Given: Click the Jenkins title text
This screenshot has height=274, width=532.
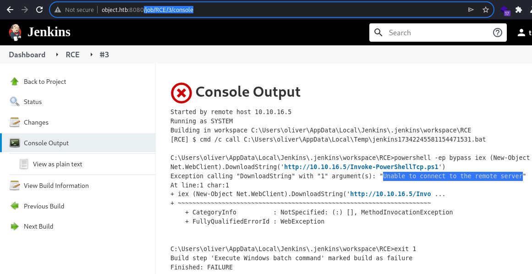Looking at the screenshot, I should (49, 32).
